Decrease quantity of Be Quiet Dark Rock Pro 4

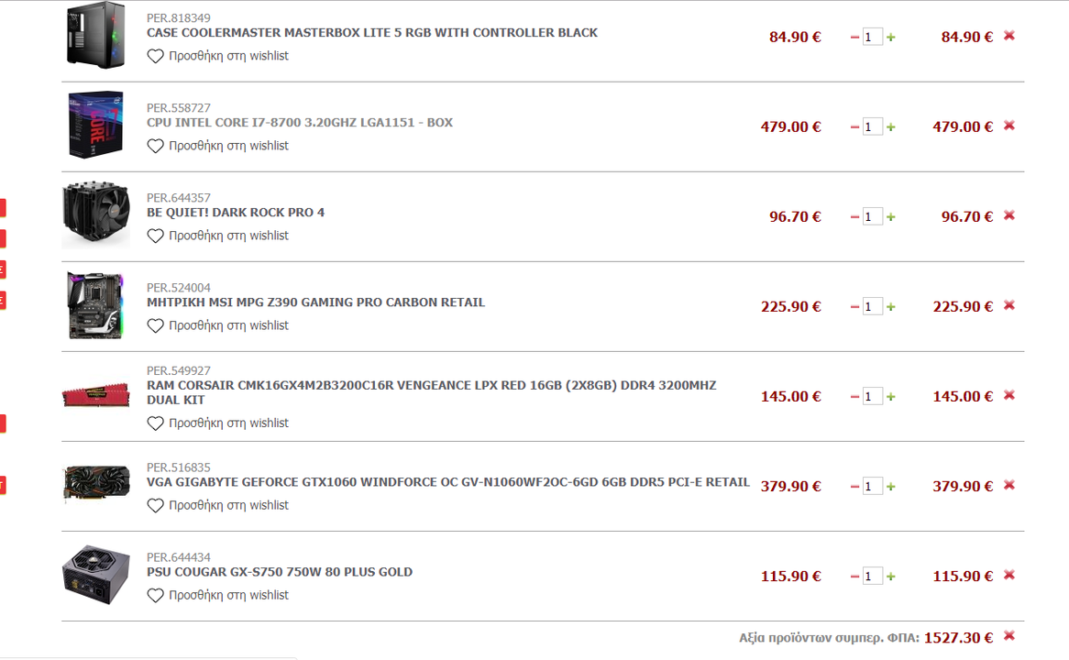854,217
